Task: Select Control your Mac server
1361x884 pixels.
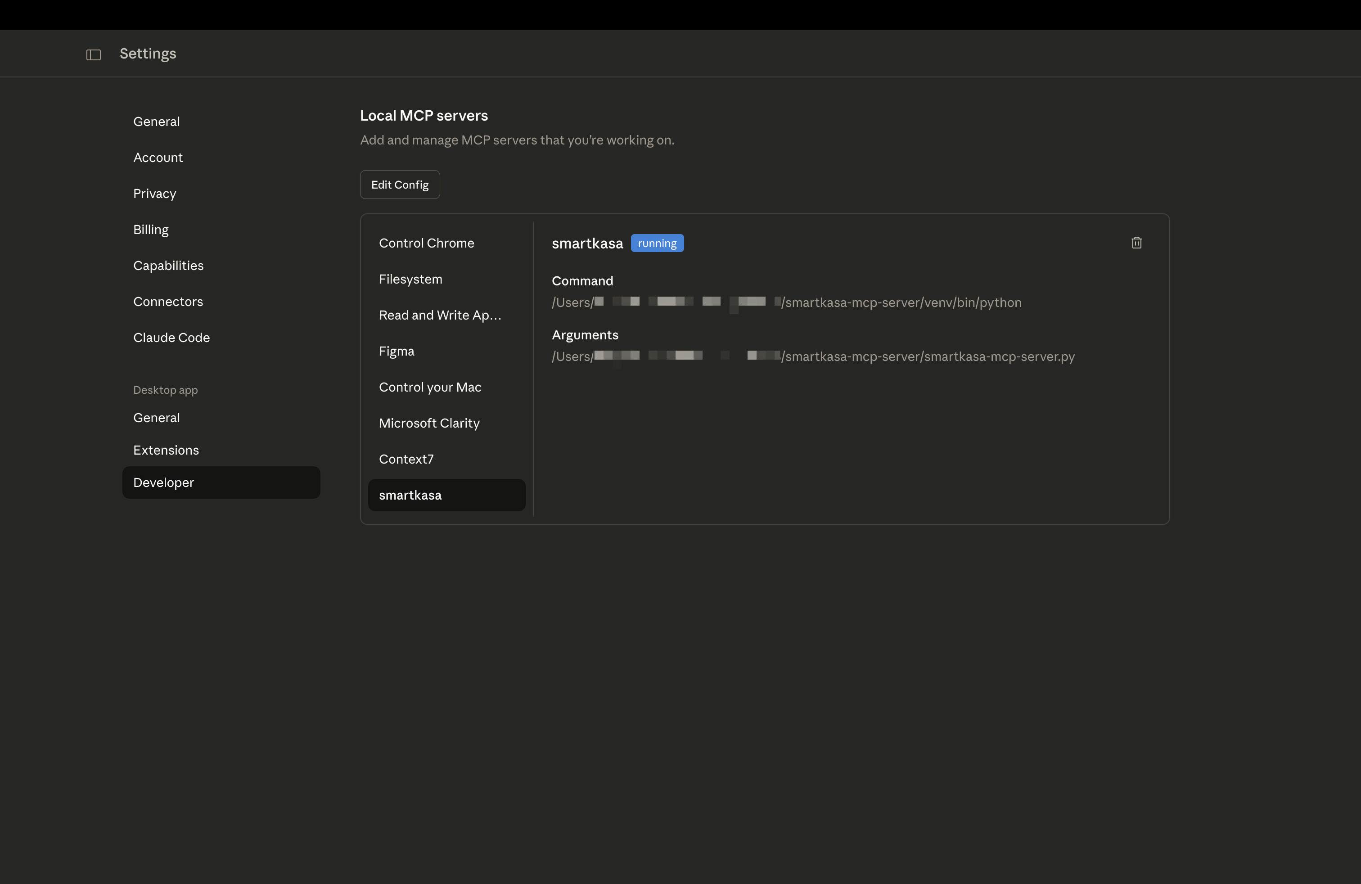Action: 430,388
